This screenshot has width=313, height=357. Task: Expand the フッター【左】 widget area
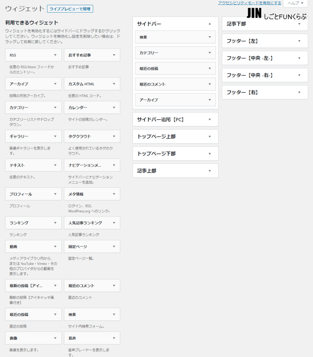coord(299,41)
